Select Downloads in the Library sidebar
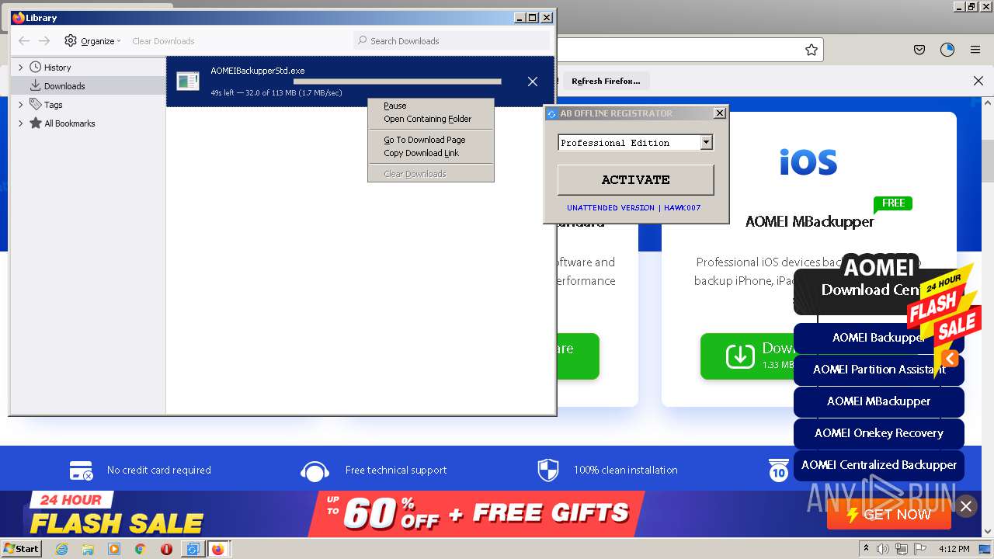This screenshot has height=559, width=994. (x=64, y=86)
